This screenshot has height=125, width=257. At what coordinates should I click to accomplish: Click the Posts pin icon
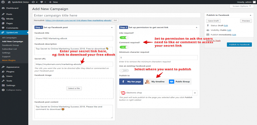pos(3,14)
